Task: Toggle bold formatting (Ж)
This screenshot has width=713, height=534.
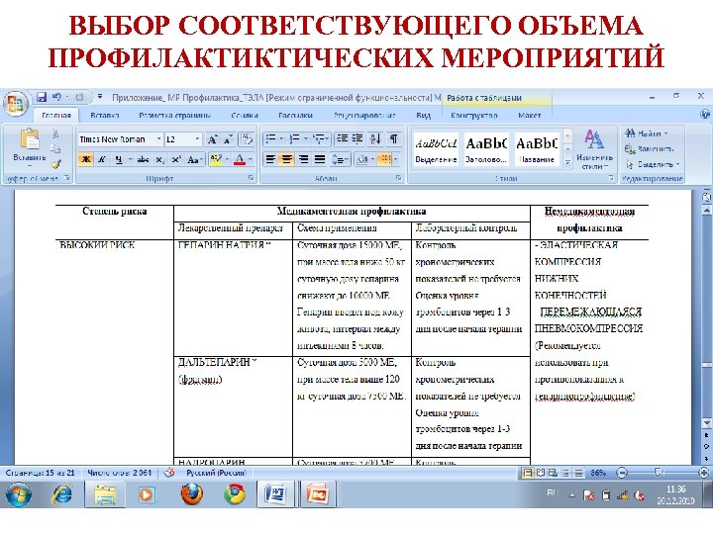Action: pos(86,159)
